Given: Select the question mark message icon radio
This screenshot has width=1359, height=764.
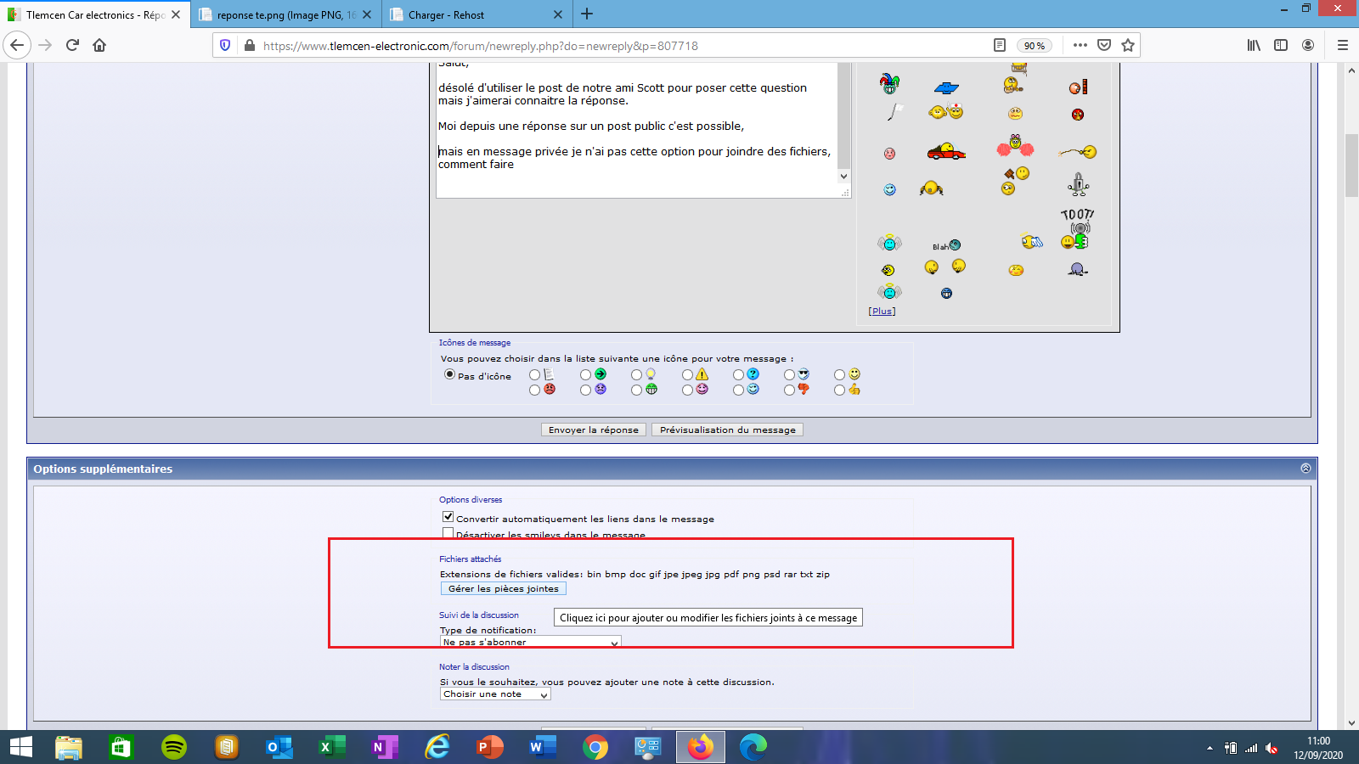Looking at the screenshot, I should pyautogui.click(x=738, y=374).
